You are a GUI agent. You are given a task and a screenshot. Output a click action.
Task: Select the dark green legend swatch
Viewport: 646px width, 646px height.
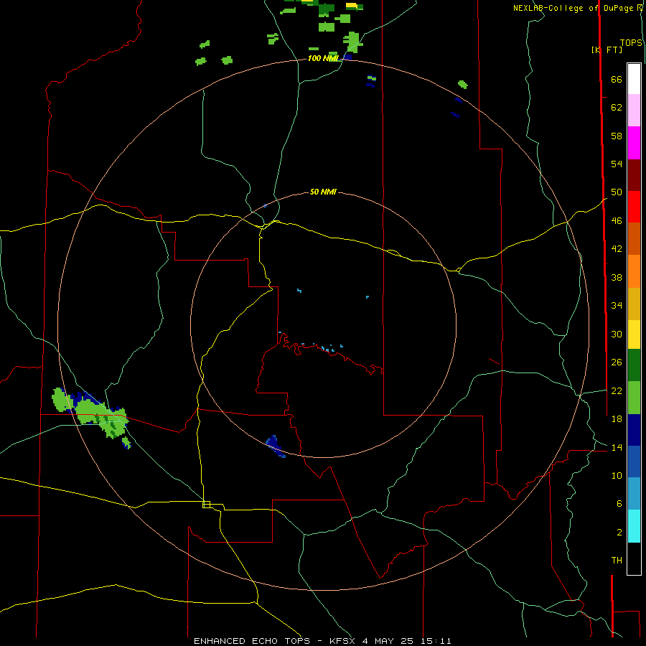634,365
